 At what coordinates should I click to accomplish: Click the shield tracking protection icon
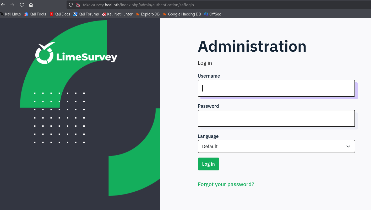[x=71, y=5]
